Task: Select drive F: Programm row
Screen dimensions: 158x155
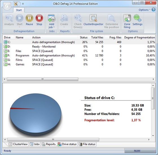Action: (79, 55)
